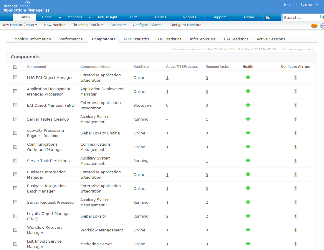Open Configure Alarms icon for Server Tables Cleanup
The height and width of the screenshot is (250, 324).
(x=295, y=119)
